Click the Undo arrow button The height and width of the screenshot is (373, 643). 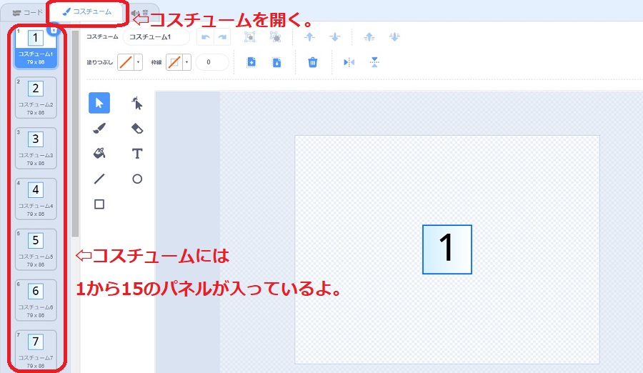pos(206,37)
